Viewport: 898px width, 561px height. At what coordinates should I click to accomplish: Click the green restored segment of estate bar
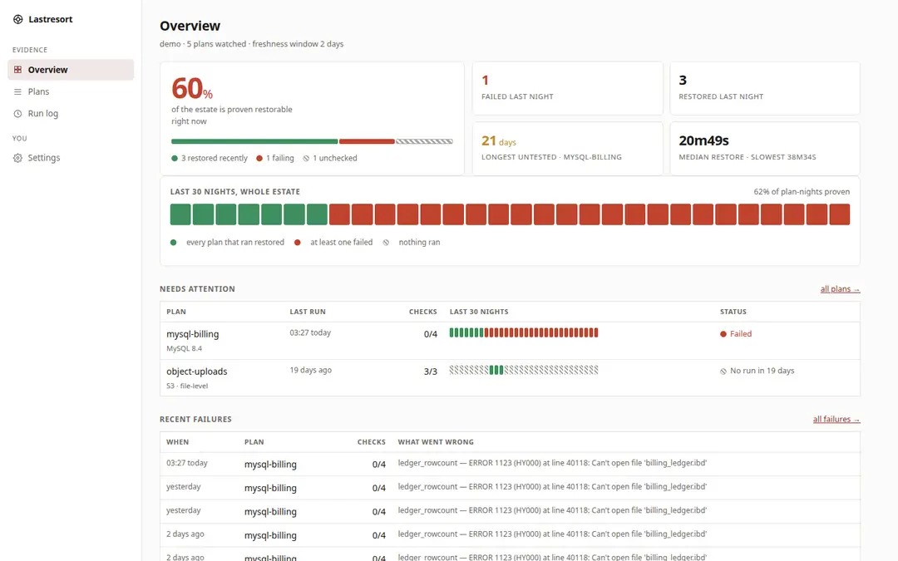tap(254, 141)
